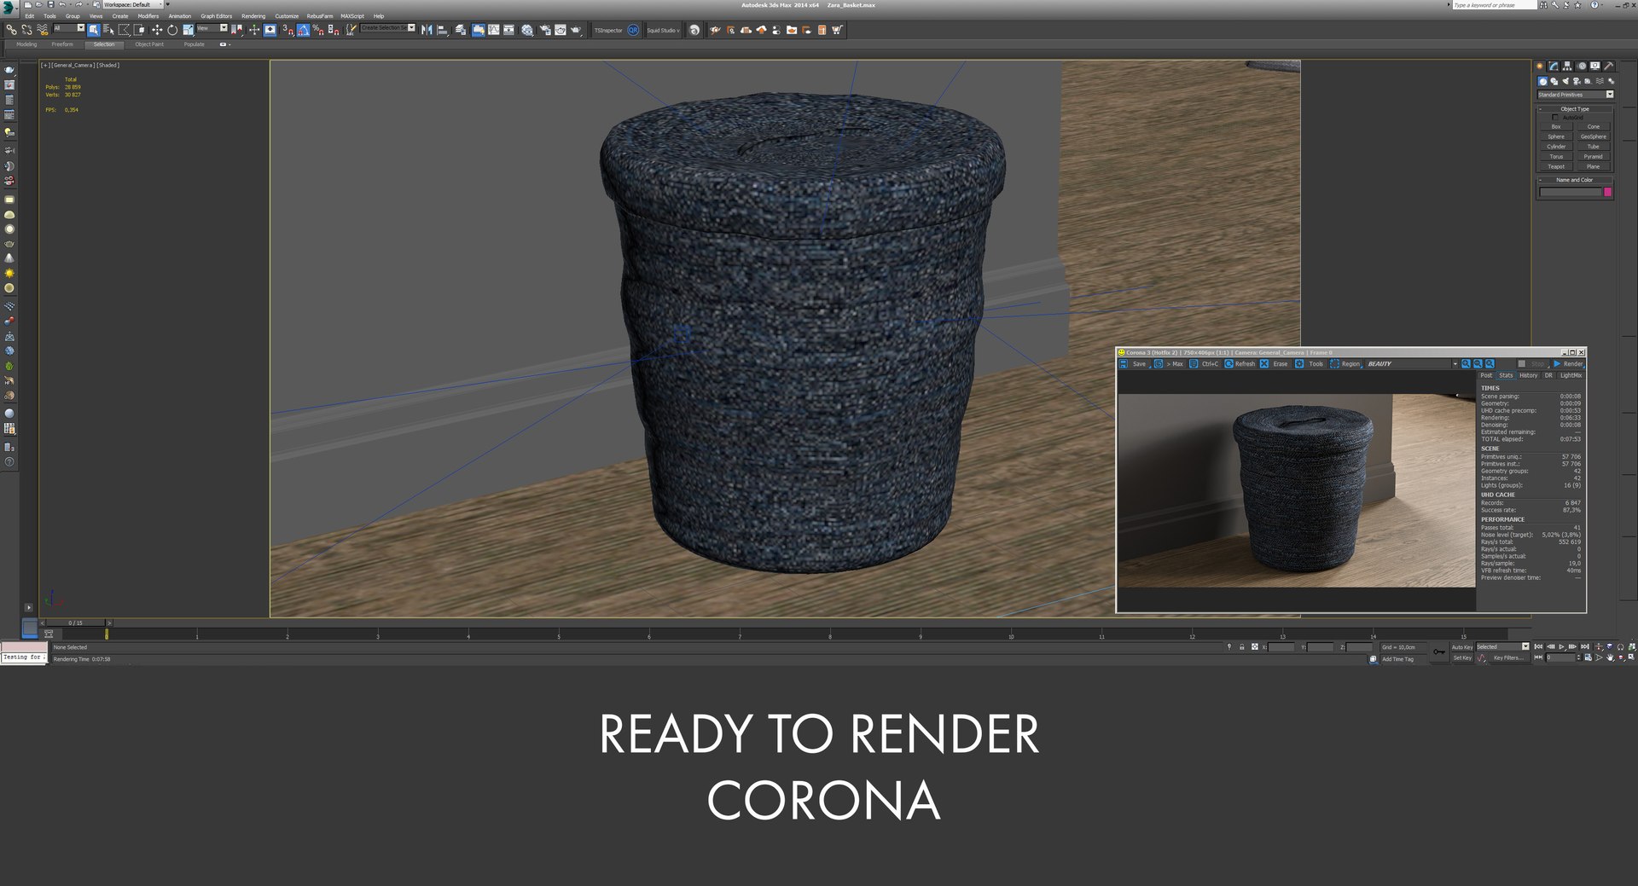1638x886 pixels.
Task: Click the Undo arrow in title bar
Action: pos(62,4)
